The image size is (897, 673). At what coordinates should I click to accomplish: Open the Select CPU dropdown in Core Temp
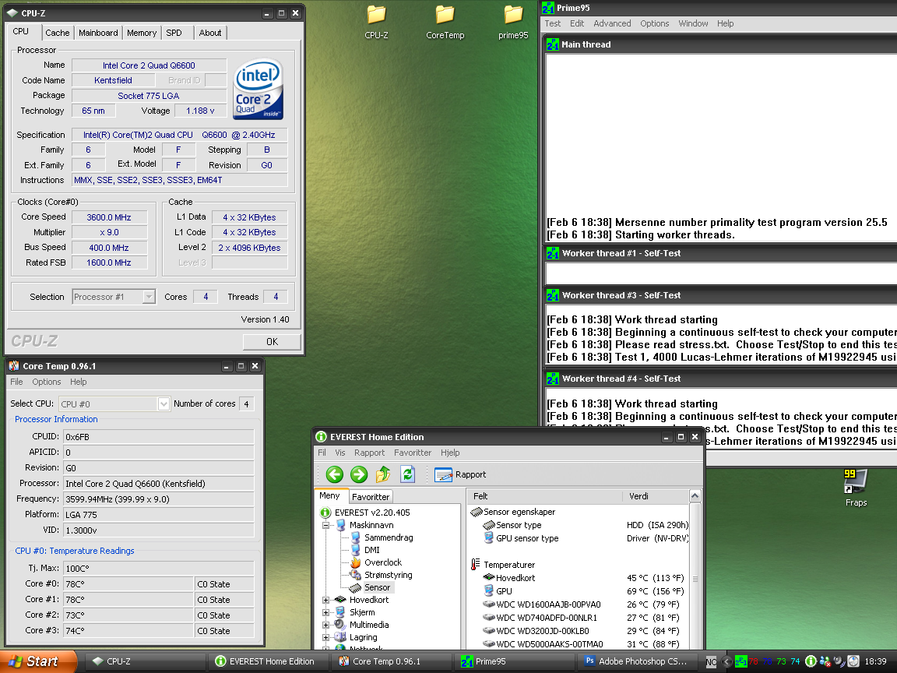point(164,404)
